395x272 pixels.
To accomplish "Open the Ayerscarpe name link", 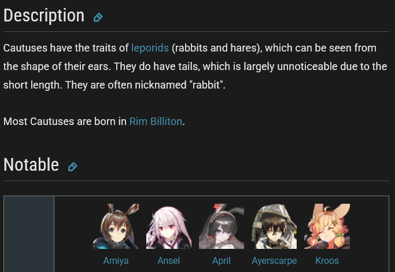I will click(x=274, y=261).
